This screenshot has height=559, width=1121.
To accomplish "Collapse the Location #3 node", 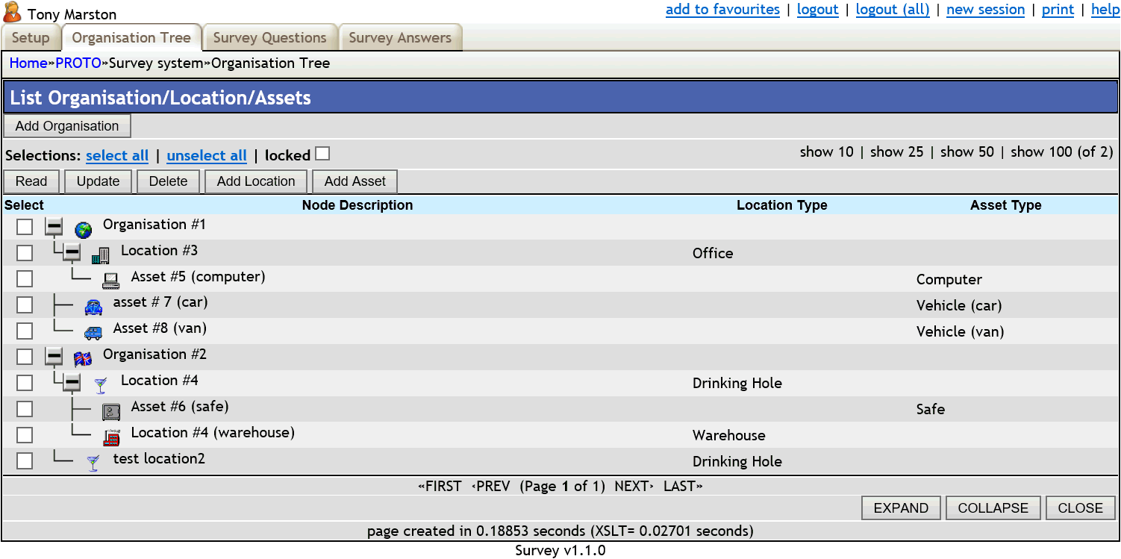I will (72, 252).
